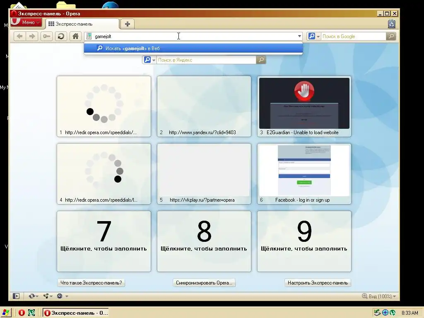Toggle the side panel button in status bar
Viewport: 424px width, 318px height.
tap(16, 296)
